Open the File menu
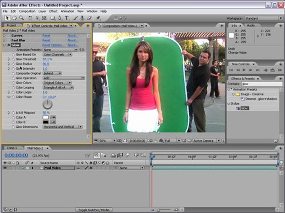Viewport: 285px width, 213px height. tap(5, 11)
